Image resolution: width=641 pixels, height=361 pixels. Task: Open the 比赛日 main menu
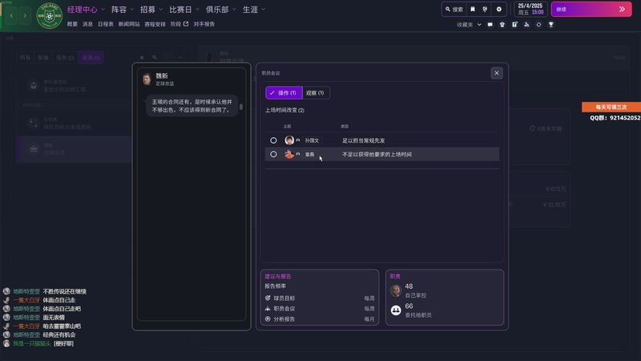[181, 10]
